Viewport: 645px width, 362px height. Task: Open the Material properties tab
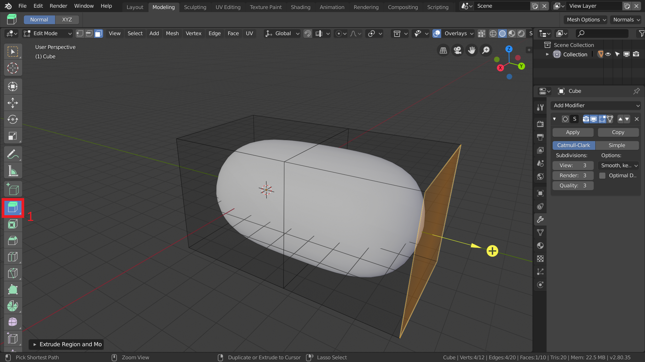(540, 246)
